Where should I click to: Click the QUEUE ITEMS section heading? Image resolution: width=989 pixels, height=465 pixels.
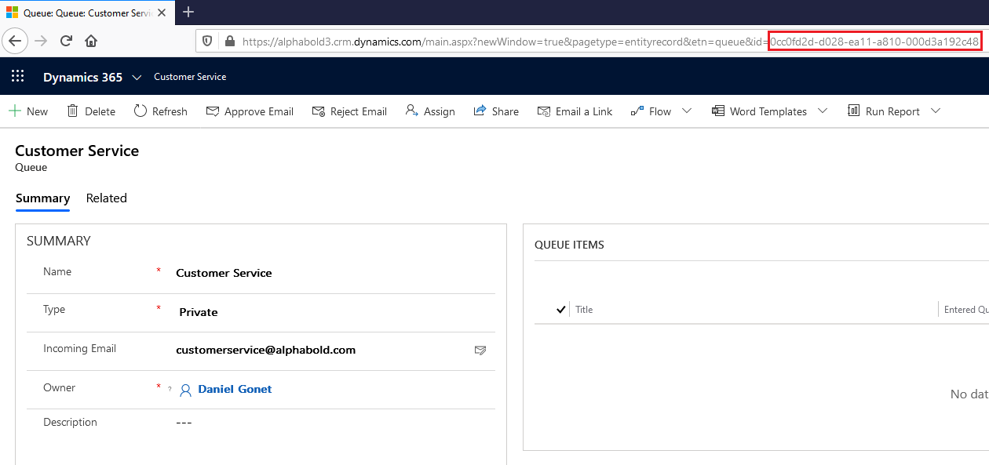point(569,245)
